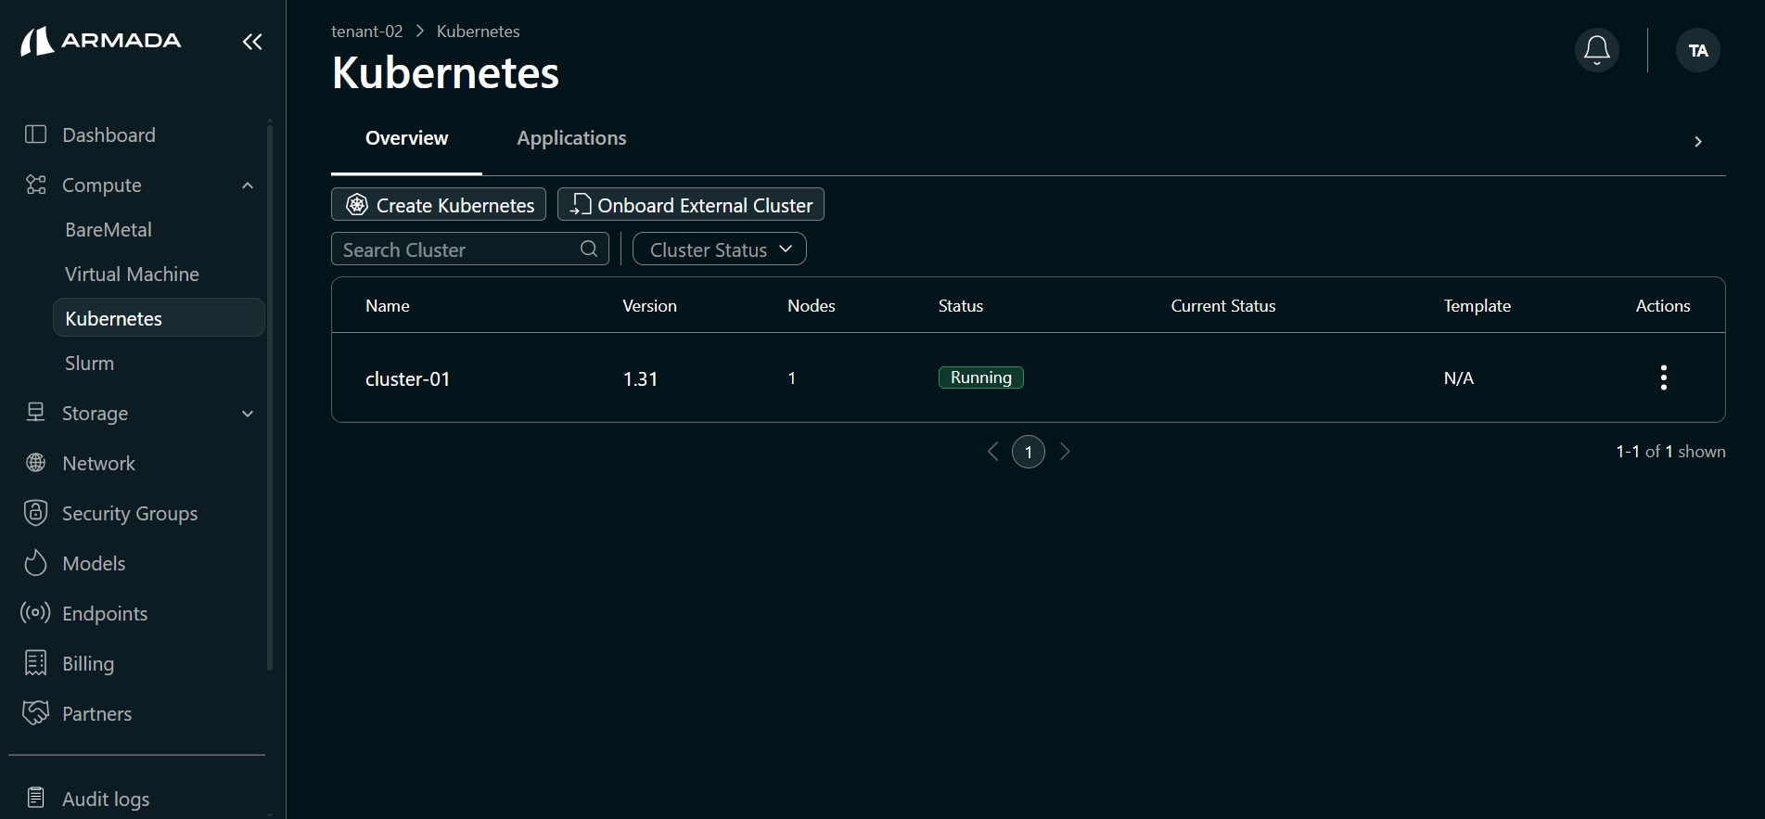
Task: Click Kubernetes breadcrumb link
Action: (x=478, y=31)
